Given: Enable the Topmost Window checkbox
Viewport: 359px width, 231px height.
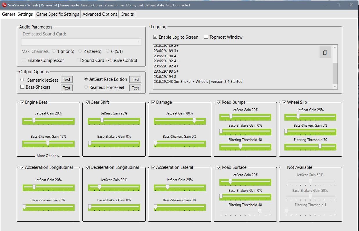Looking at the screenshot, I should [x=206, y=37].
